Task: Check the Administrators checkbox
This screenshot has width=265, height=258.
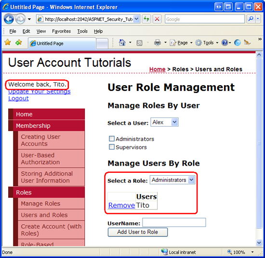Action: [x=112, y=139]
